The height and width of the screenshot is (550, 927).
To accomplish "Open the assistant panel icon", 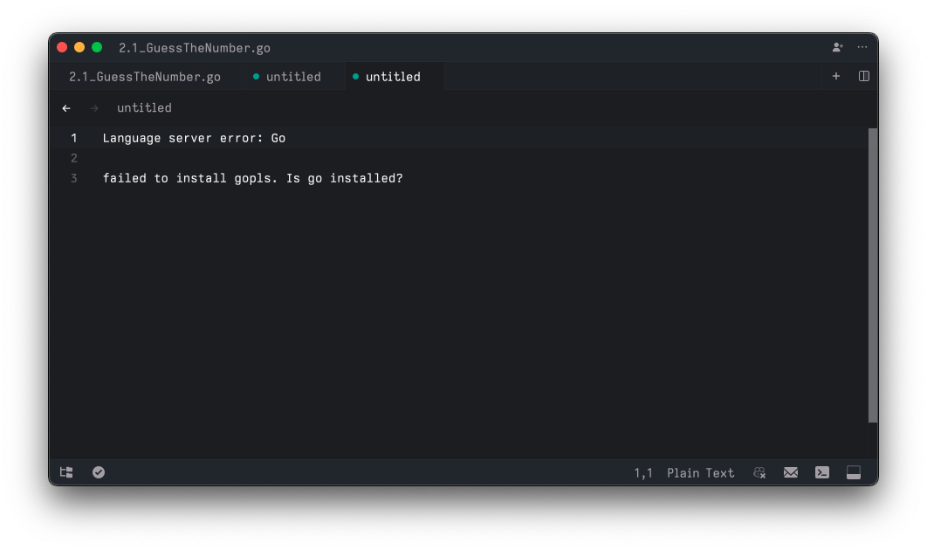I will [853, 472].
